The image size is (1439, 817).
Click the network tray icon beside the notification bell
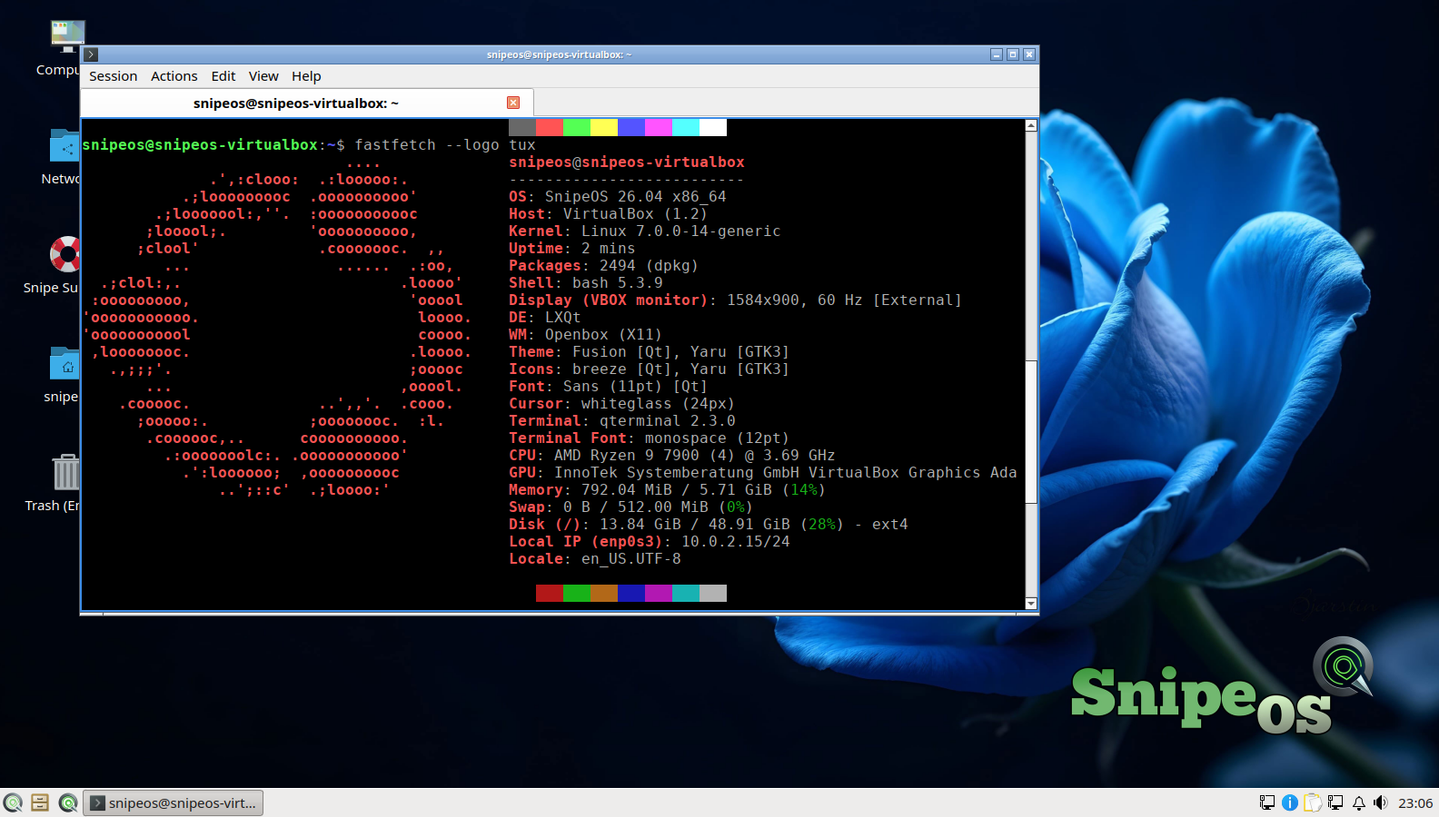[1335, 802]
